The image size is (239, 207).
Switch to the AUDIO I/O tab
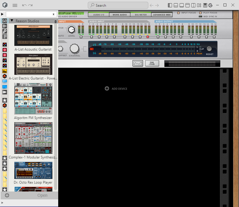click(99, 15)
